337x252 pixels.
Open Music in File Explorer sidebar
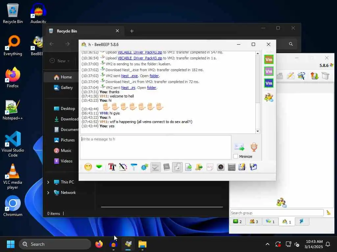coord(63,150)
